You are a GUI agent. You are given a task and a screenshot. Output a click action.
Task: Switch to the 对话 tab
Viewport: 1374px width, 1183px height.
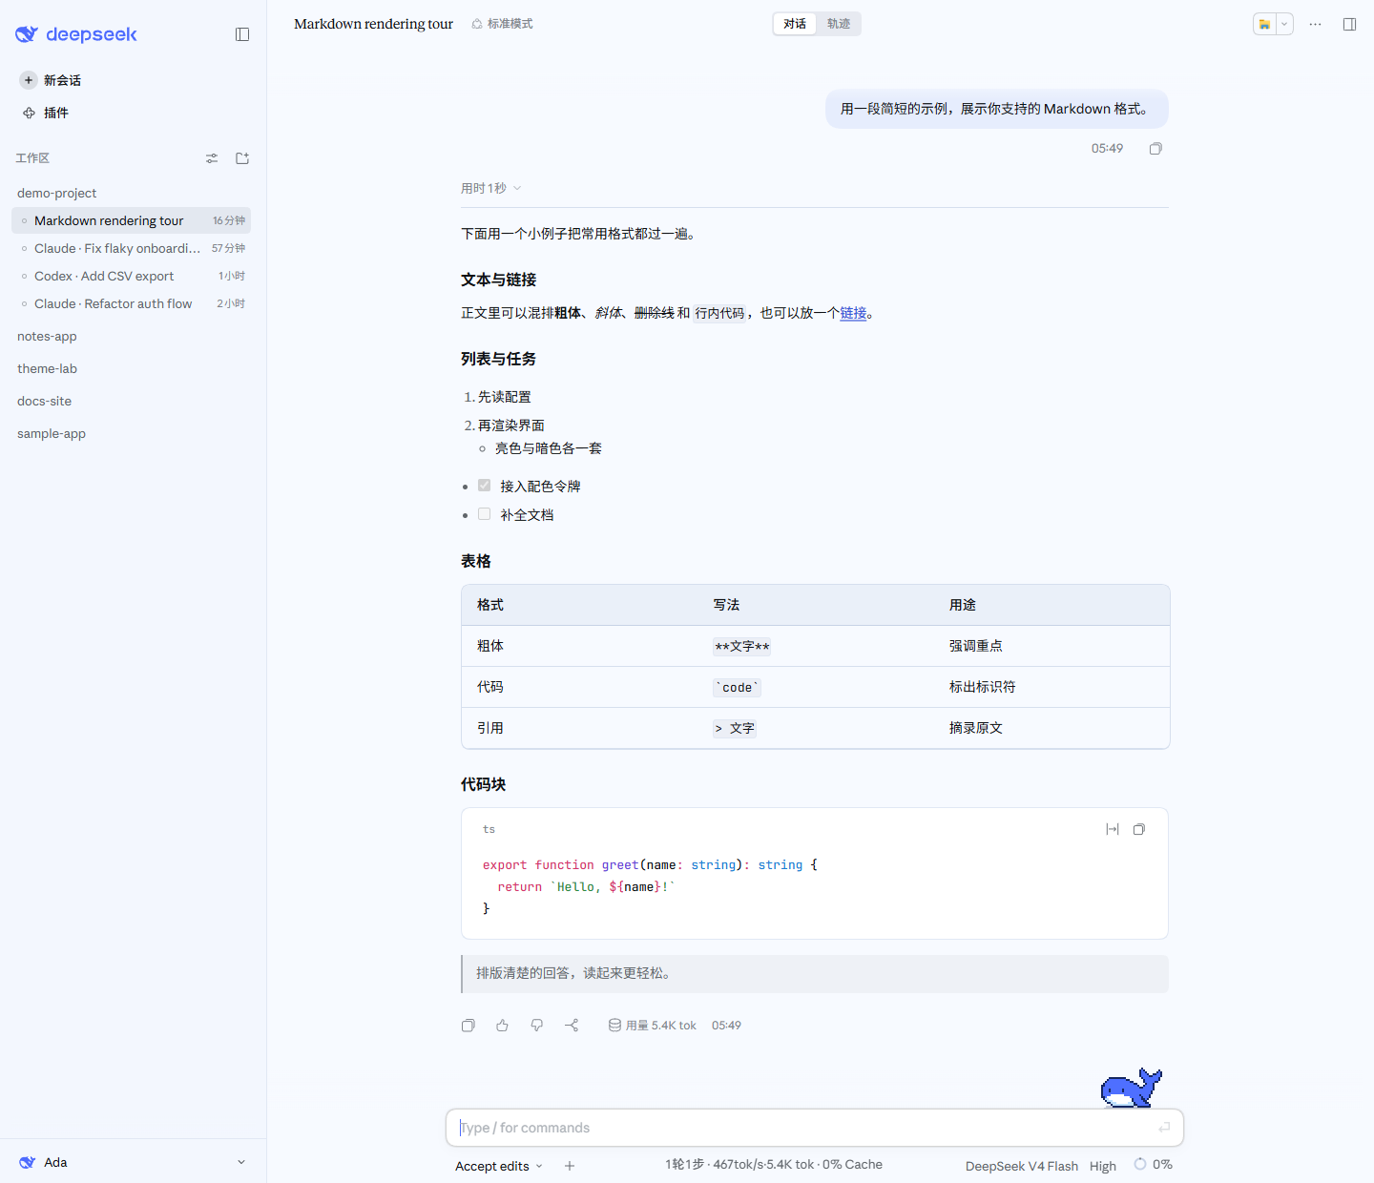click(x=795, y=24)
